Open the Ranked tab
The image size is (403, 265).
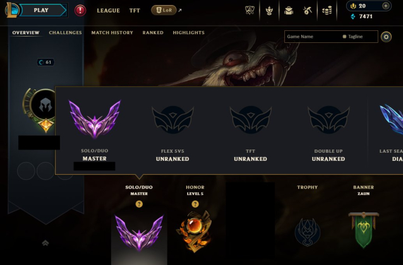[153, 33]
